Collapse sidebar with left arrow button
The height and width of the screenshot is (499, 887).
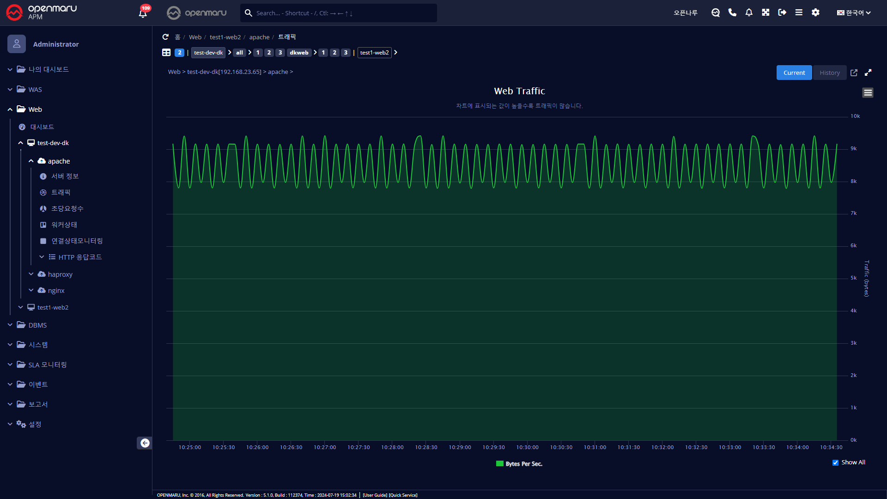(x=145, y=443)
